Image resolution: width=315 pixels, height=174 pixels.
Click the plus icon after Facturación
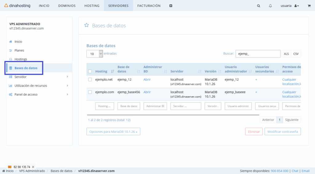click(171, 6)
